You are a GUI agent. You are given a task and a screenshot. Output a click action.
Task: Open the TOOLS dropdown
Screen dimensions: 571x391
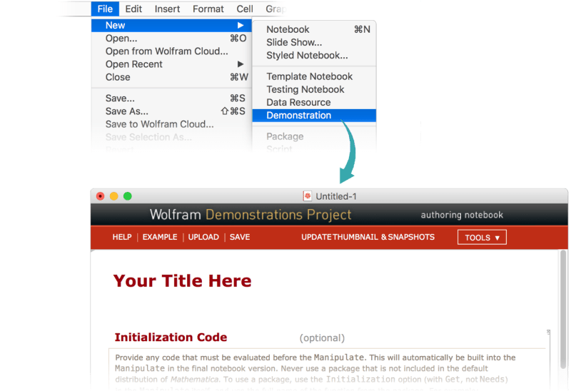(482, 238)
